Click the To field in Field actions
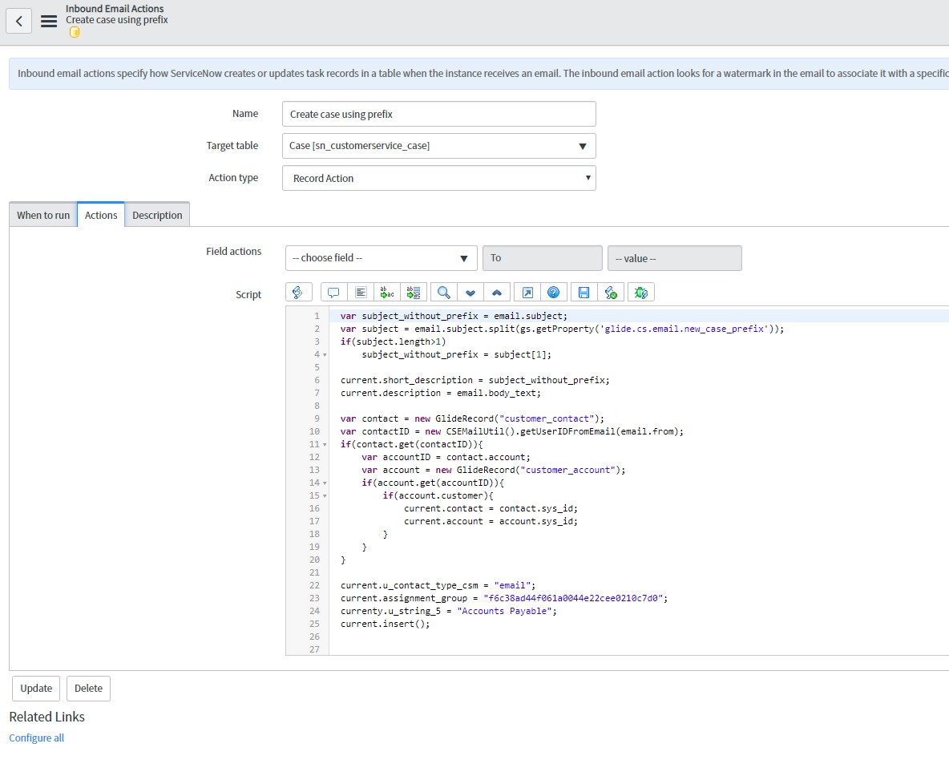This screenshot has height=776, width=949. pos(543,258)
